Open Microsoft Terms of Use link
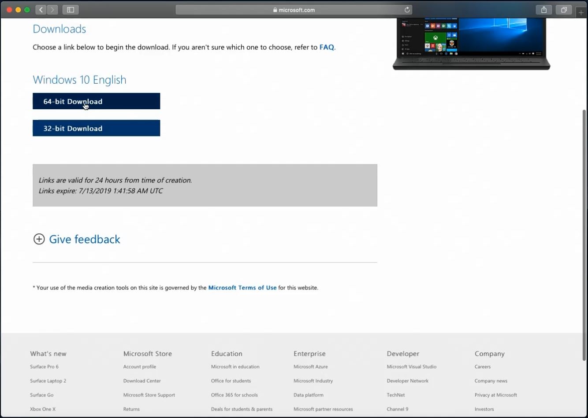Viewport: 588px width, 418px height. tap(242, 288)
